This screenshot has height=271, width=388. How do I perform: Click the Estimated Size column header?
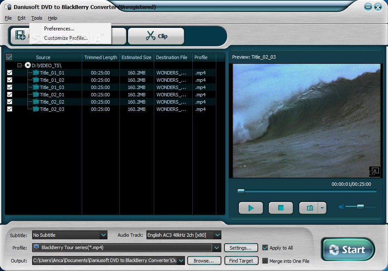(x=137, y=57)
